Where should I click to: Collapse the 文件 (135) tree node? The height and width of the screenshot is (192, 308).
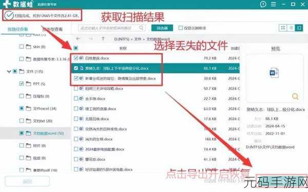click(x=9, y=71)
